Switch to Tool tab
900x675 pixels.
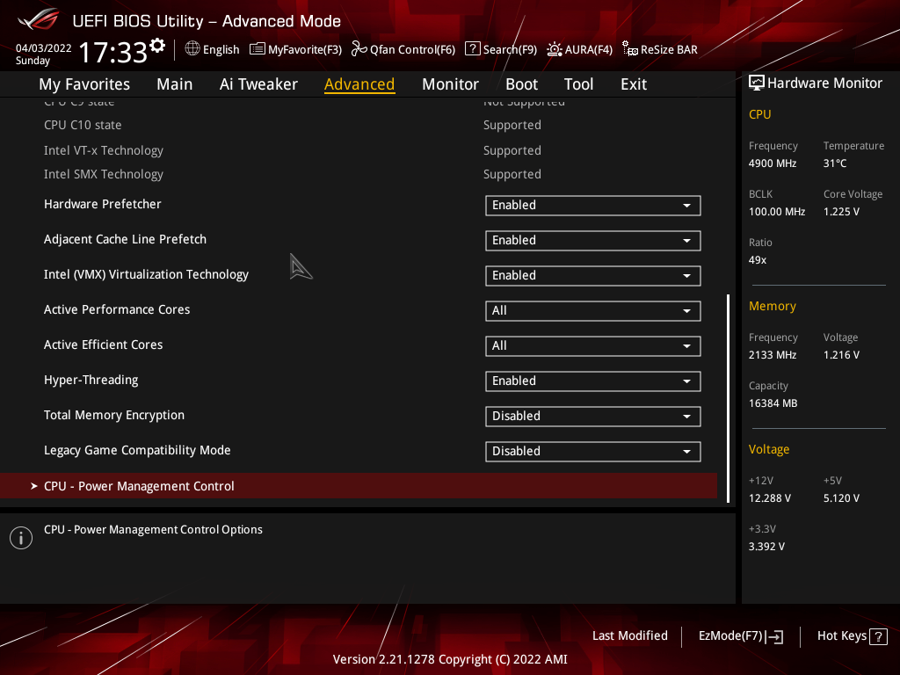(x=578, y=84)
